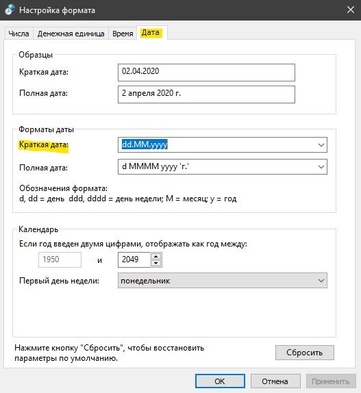Screen dimensions: 361x393
Task: Click the Применить button
Action: point(330,381)
